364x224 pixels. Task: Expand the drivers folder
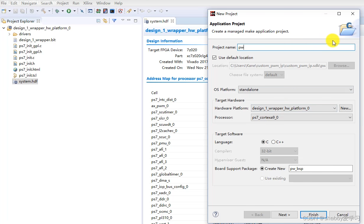tap(9, 34)
